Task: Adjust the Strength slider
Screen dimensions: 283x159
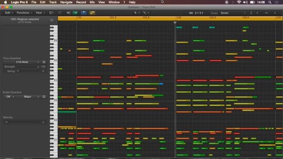Action: click(x=27, y=67)
